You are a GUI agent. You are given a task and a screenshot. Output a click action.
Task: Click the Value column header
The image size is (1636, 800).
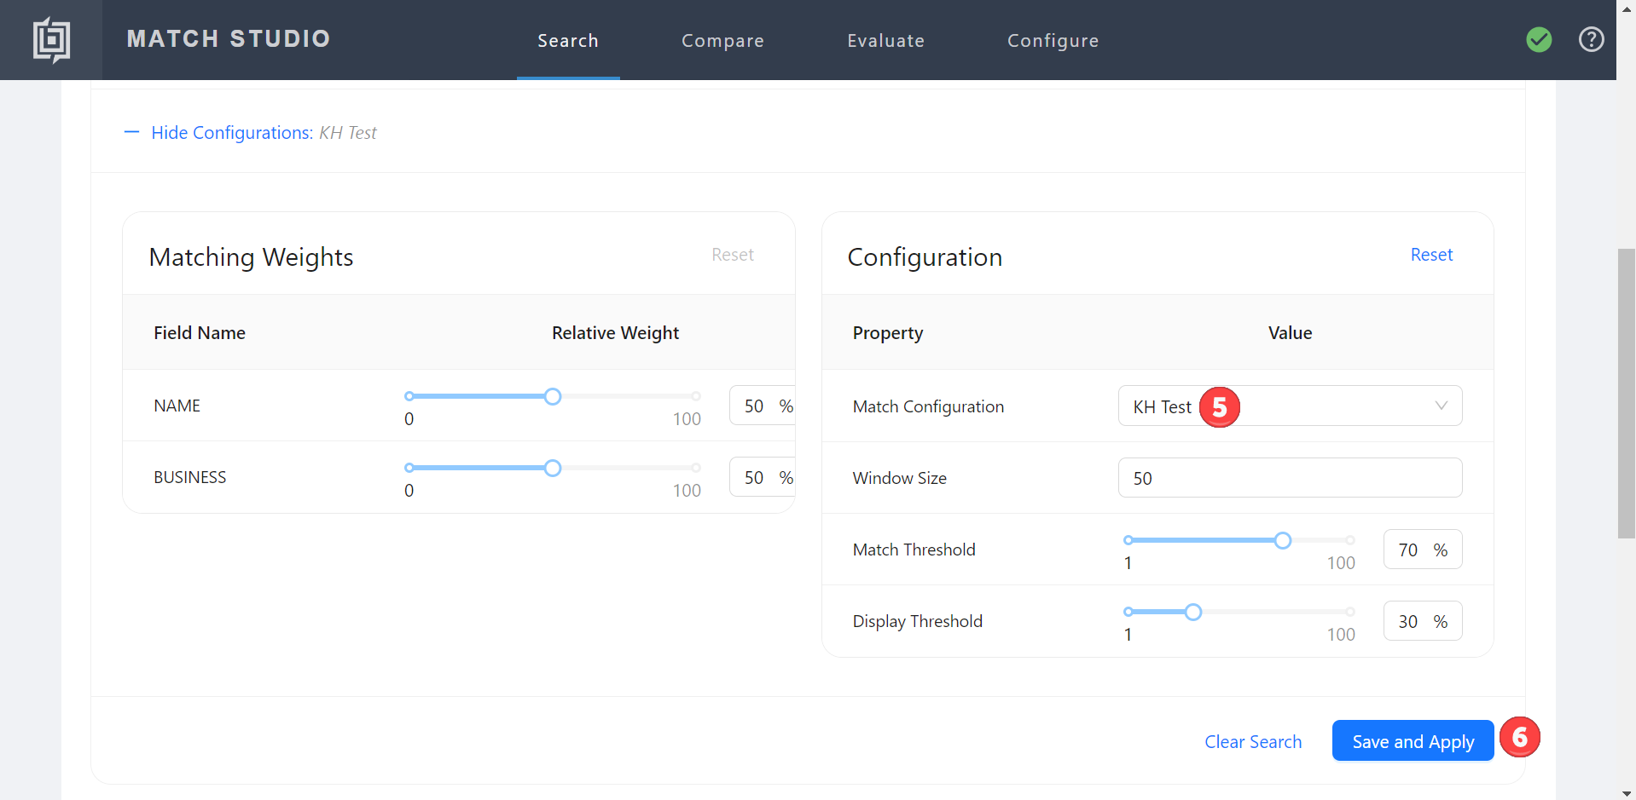[1290, 333]
